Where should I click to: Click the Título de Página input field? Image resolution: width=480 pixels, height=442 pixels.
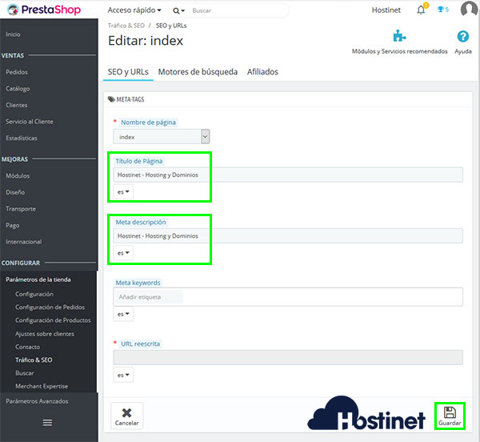[288, 175]
